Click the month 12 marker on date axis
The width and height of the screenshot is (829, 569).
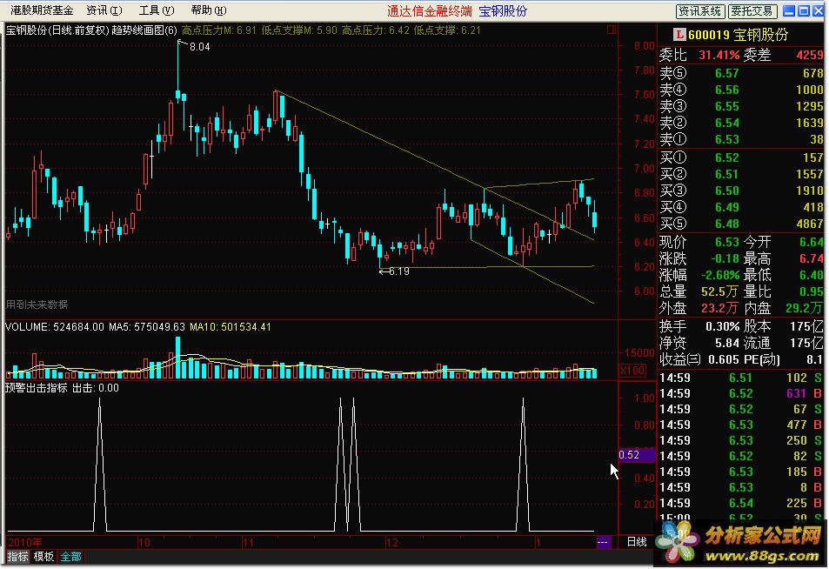391,542
